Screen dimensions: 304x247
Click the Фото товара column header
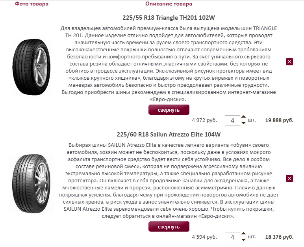click(x=32, y=4)
